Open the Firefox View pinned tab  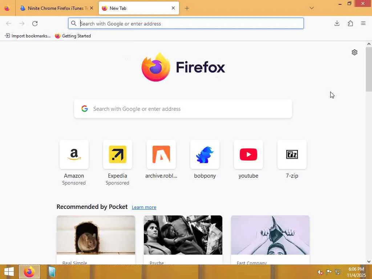pos(7,8)
